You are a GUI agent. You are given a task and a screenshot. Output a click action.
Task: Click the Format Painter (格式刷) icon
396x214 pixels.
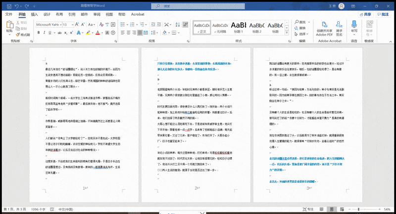coord(22,35)
